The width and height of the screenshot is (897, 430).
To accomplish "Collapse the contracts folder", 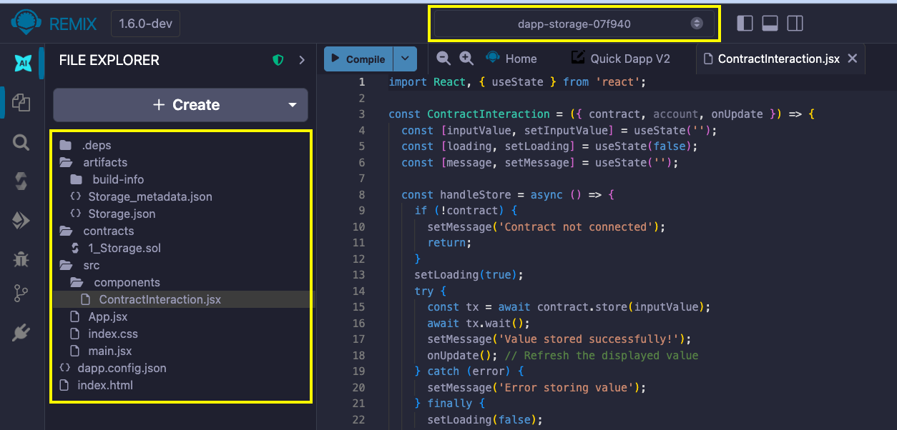I will tap(97, 231).
